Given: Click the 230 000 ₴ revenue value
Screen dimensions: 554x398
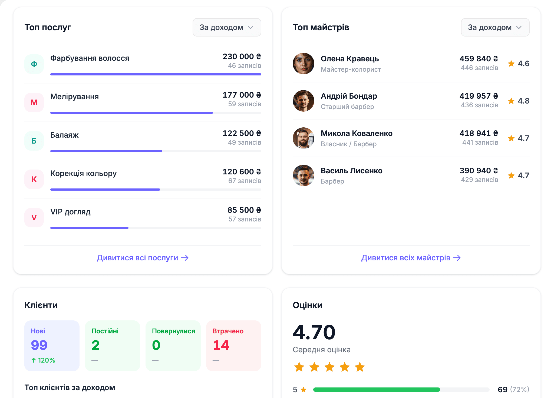Looking at the screenshot, I should 242,57.
